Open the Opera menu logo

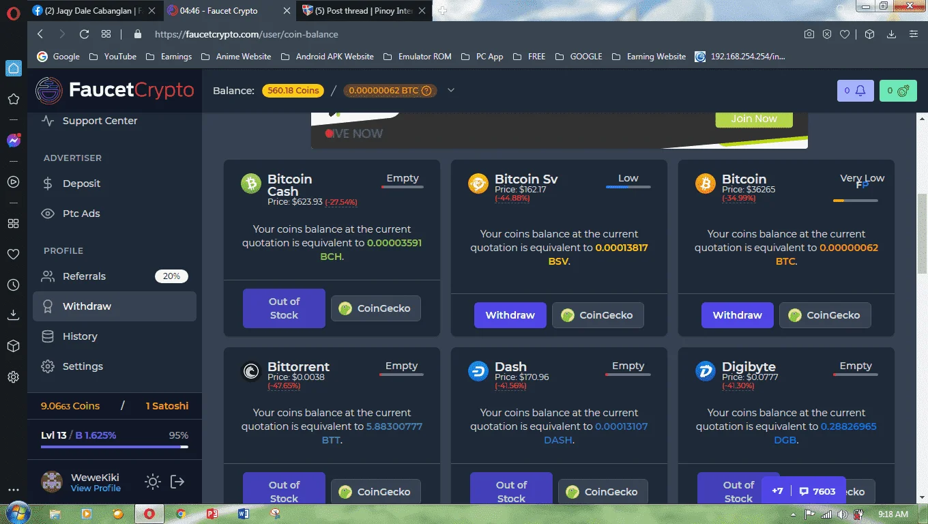point(12,12)
